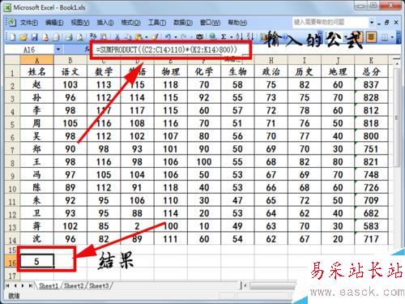Go to the next sheet tab arrow

click(x=23, y=285)
